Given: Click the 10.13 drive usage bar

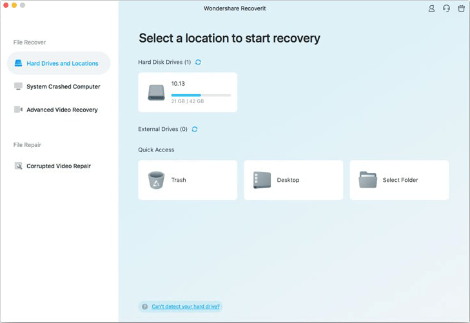Looking at the screenshot, I should tap(201, 95).
